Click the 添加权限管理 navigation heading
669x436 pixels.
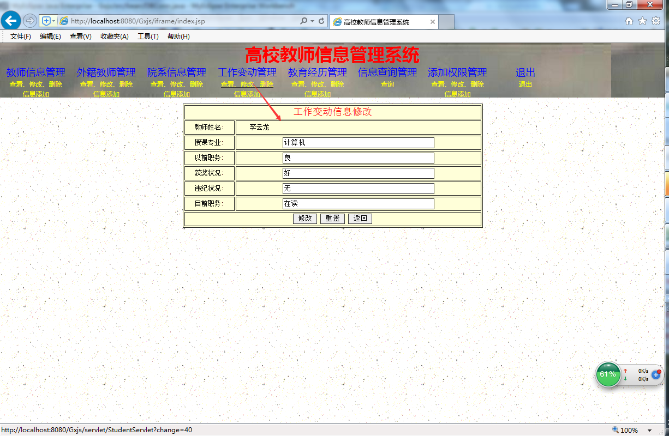pyautogui.click(x=457, y=72)
